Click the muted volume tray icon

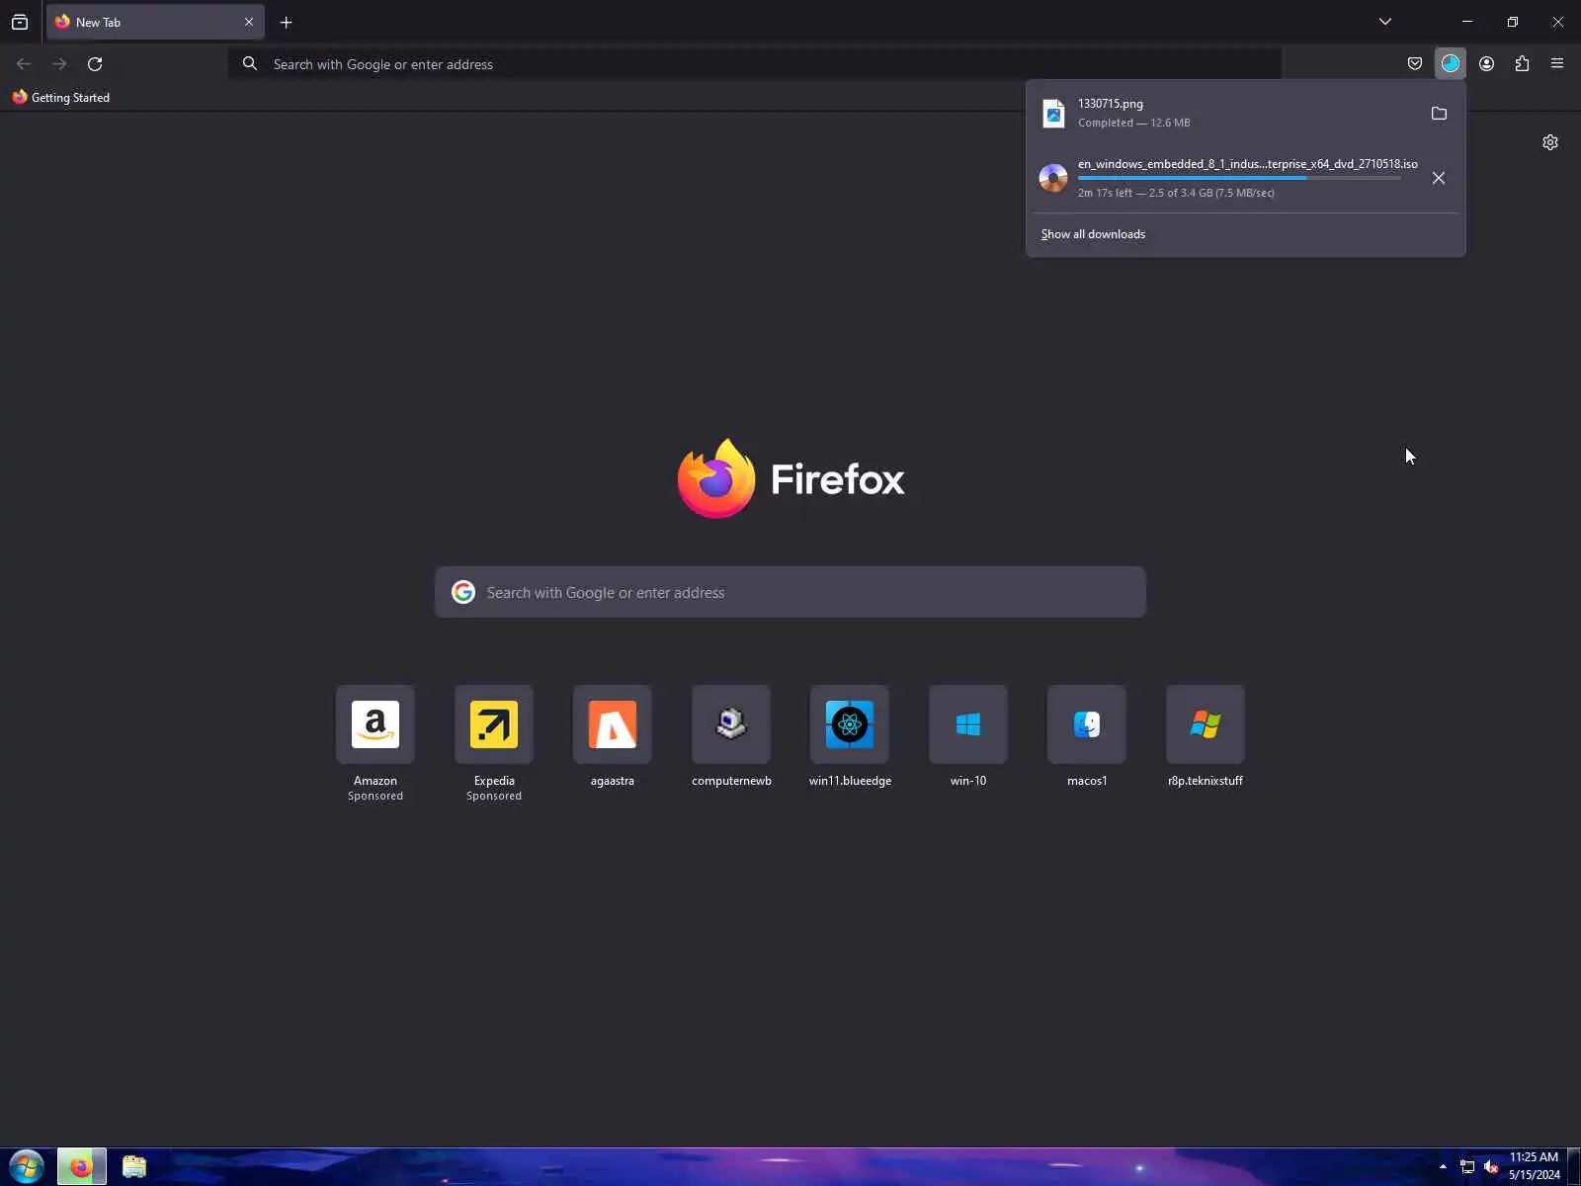(1491, 1167)
